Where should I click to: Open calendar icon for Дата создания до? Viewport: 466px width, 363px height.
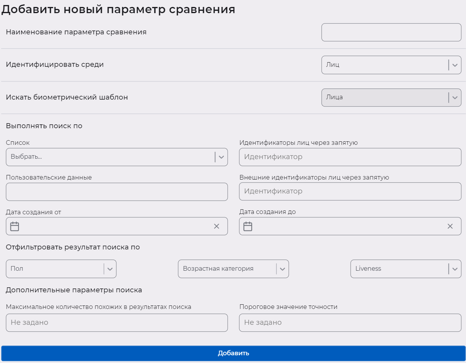[248, 226]
